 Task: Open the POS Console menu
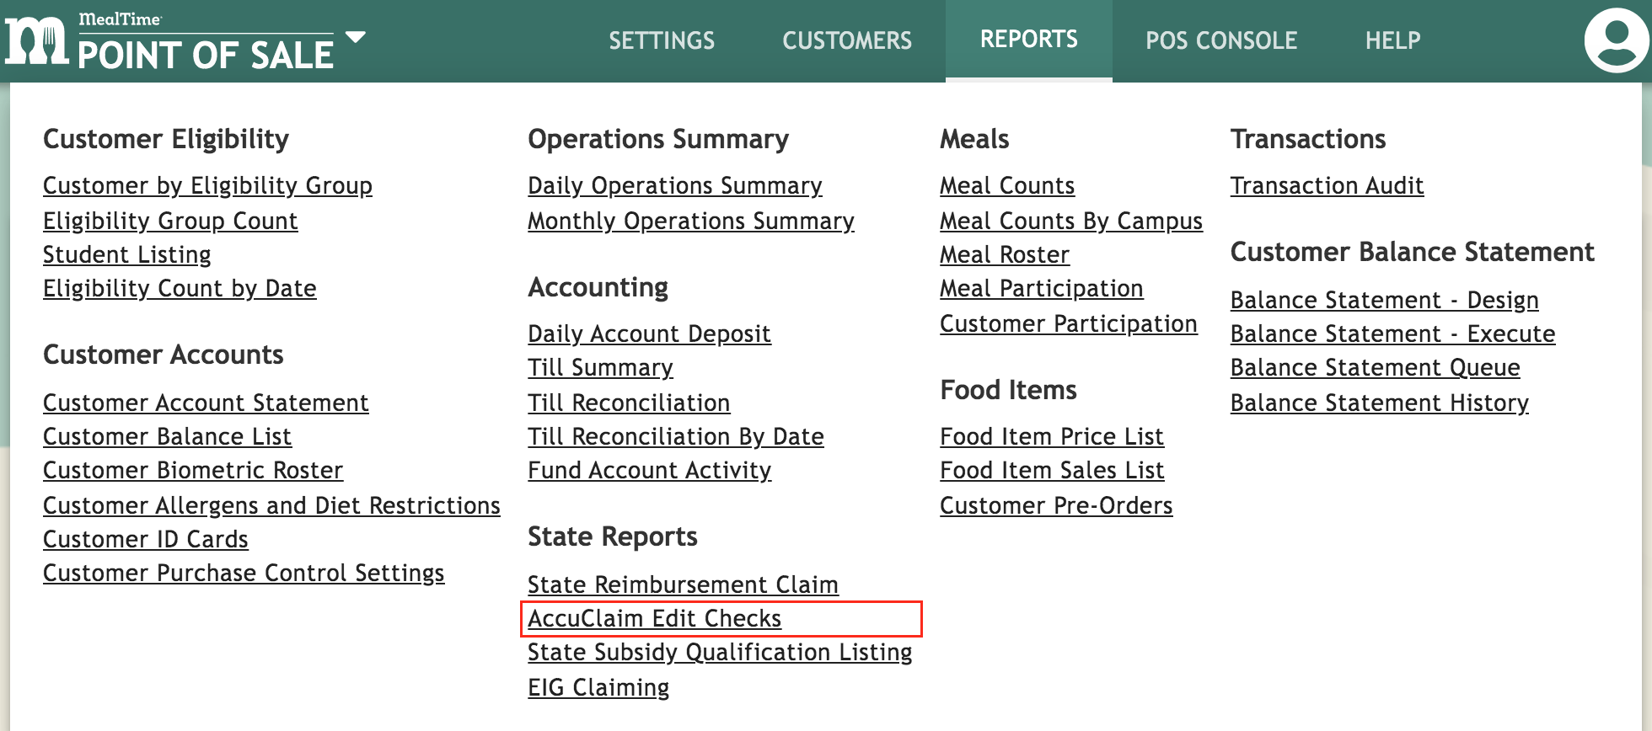(x=1221, y=40)
